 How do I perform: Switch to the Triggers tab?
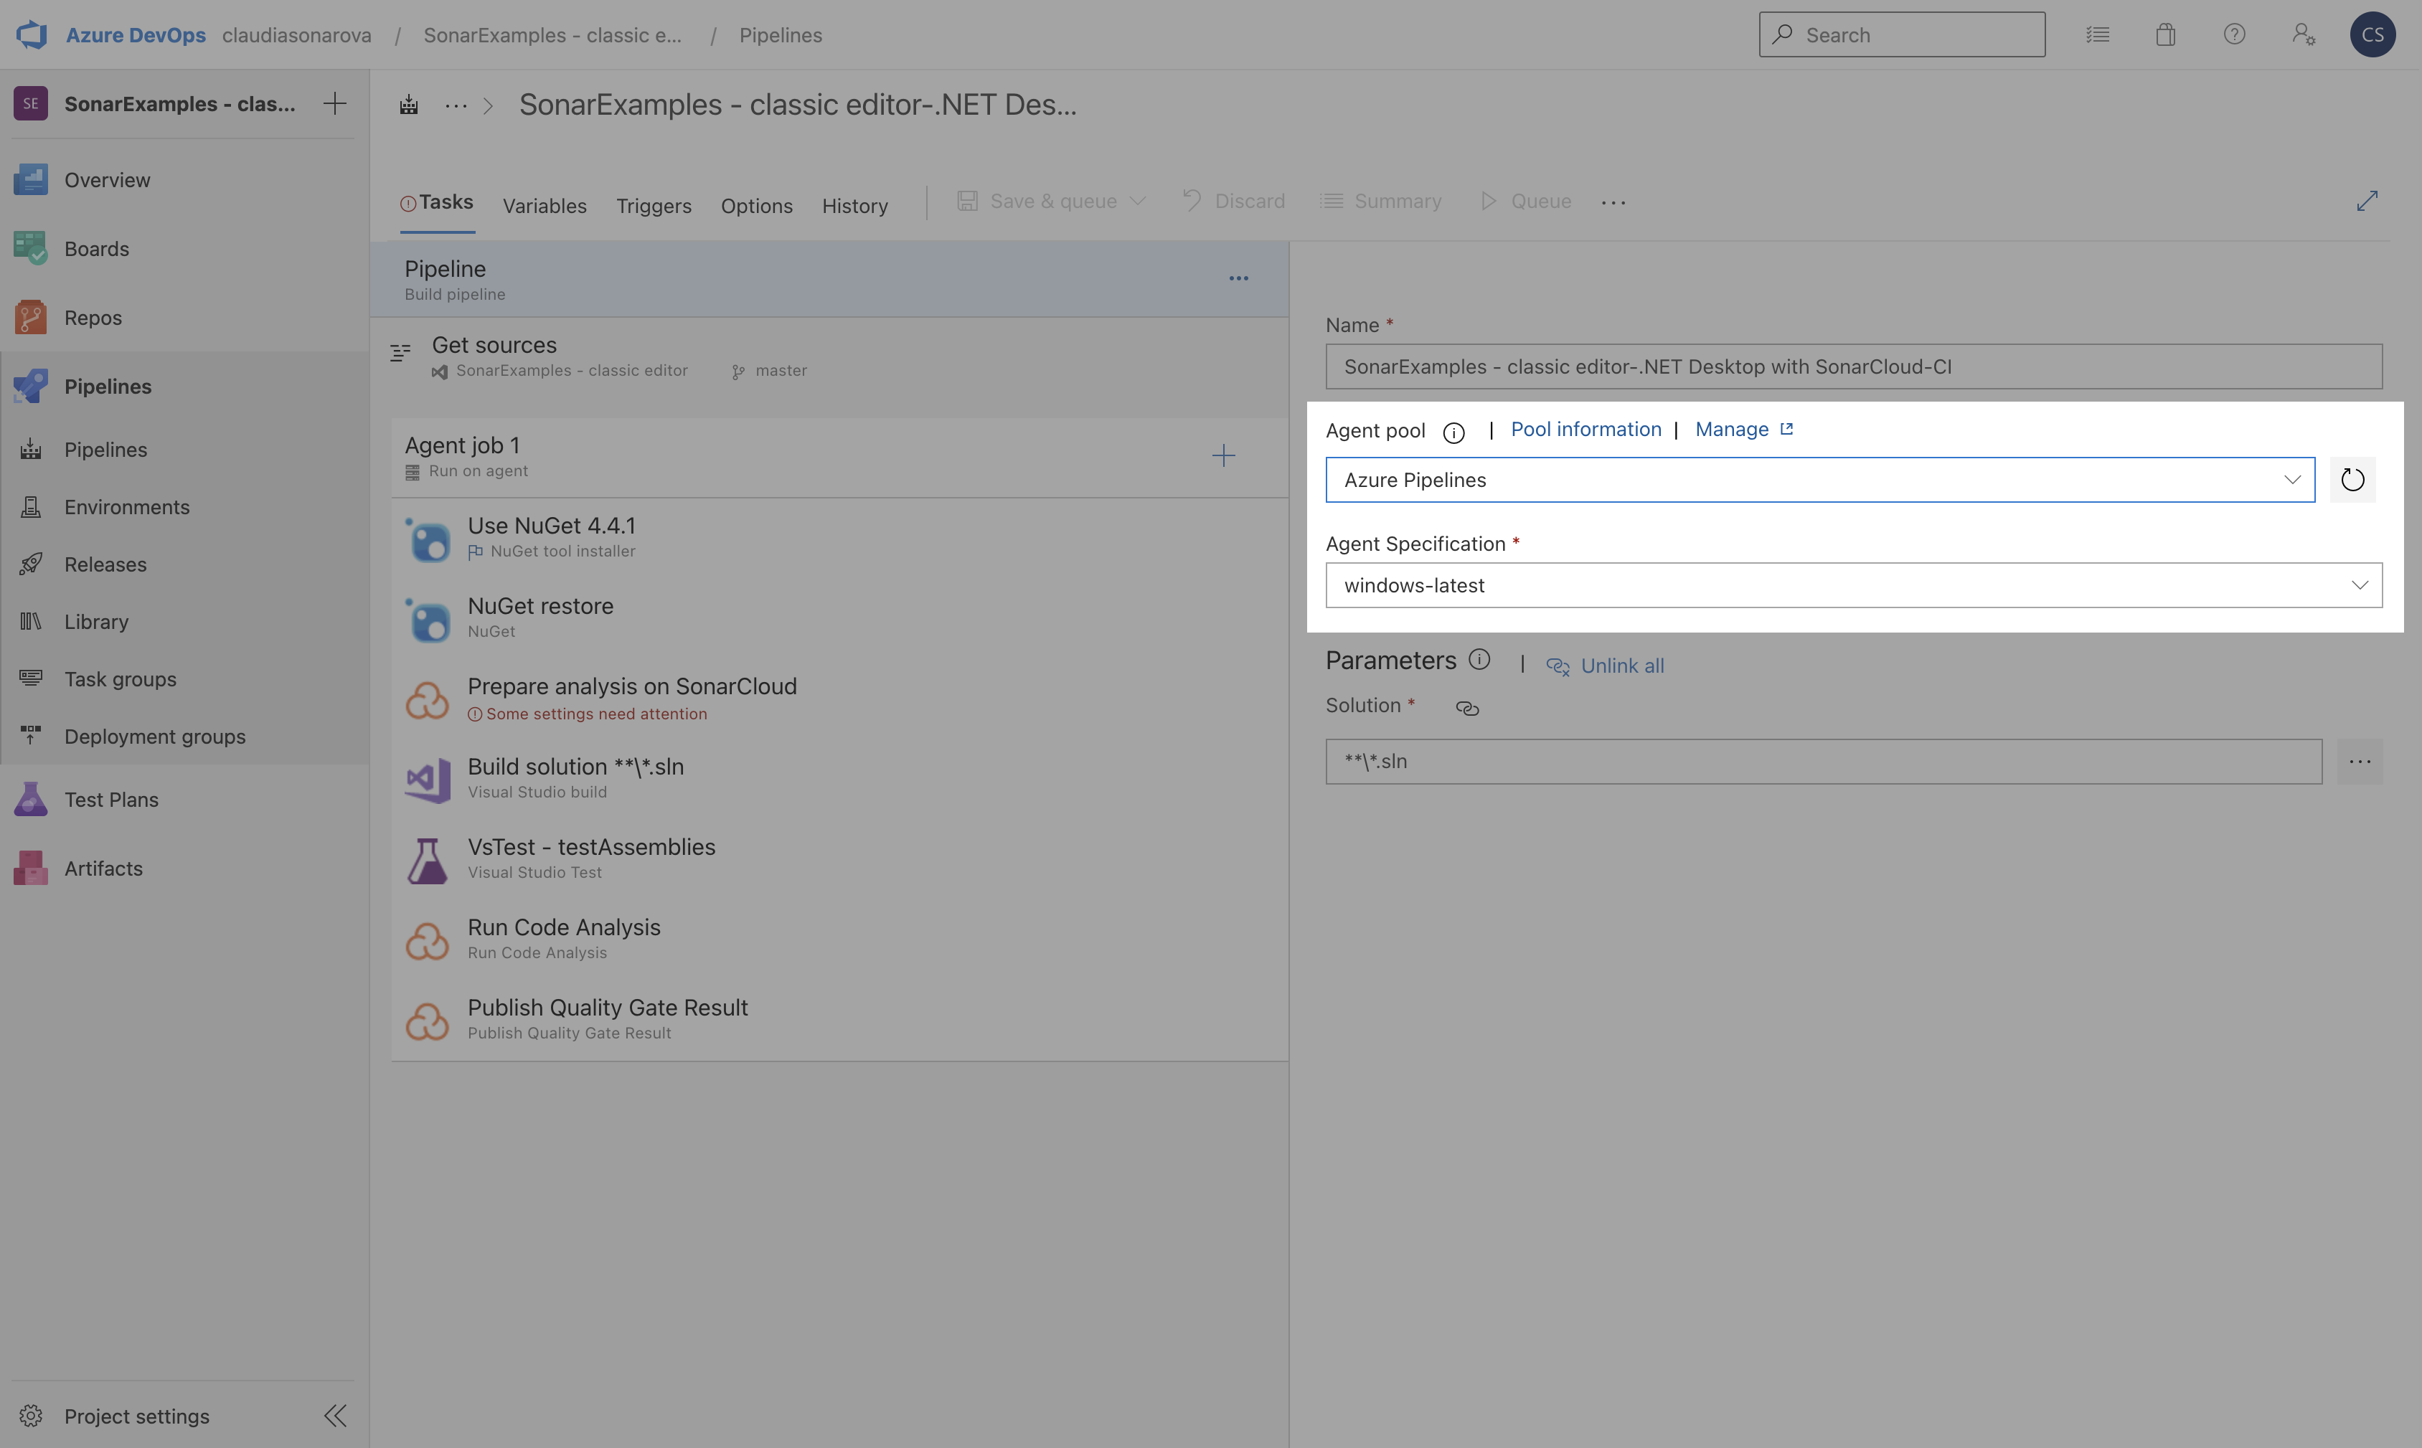point(654,206)
